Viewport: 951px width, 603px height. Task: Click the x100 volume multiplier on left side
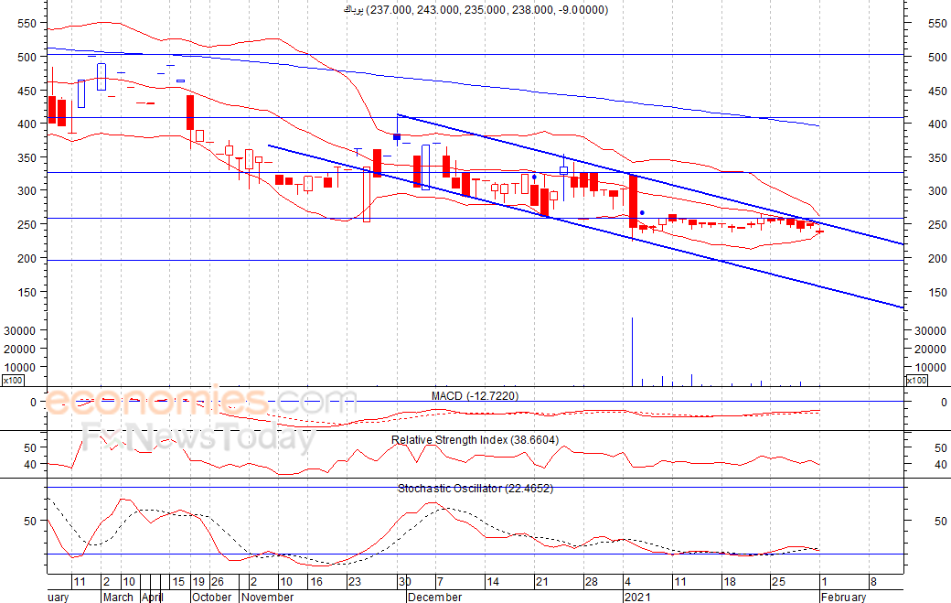point(13,381)
